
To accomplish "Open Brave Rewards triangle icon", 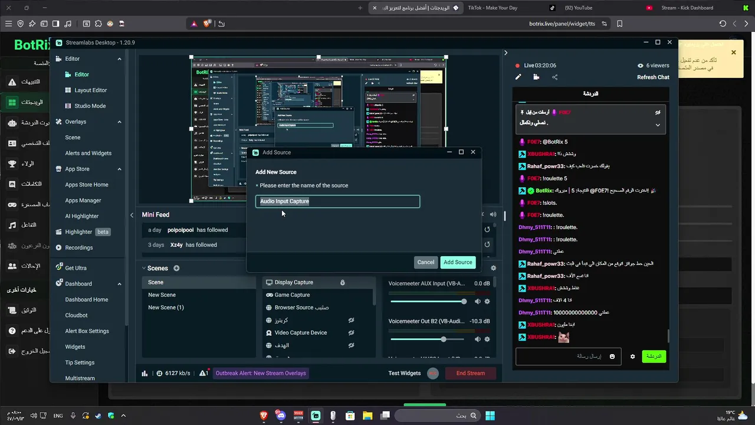I will click(x=194, y=24).
